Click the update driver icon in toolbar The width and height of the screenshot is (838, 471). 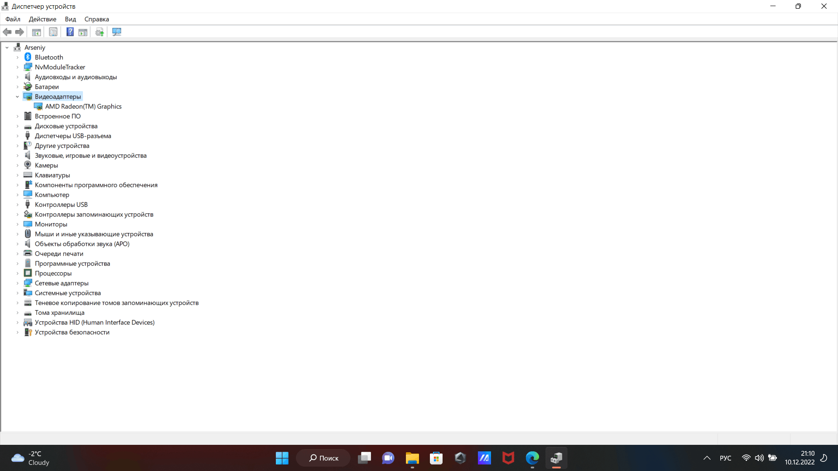point(100,32)
